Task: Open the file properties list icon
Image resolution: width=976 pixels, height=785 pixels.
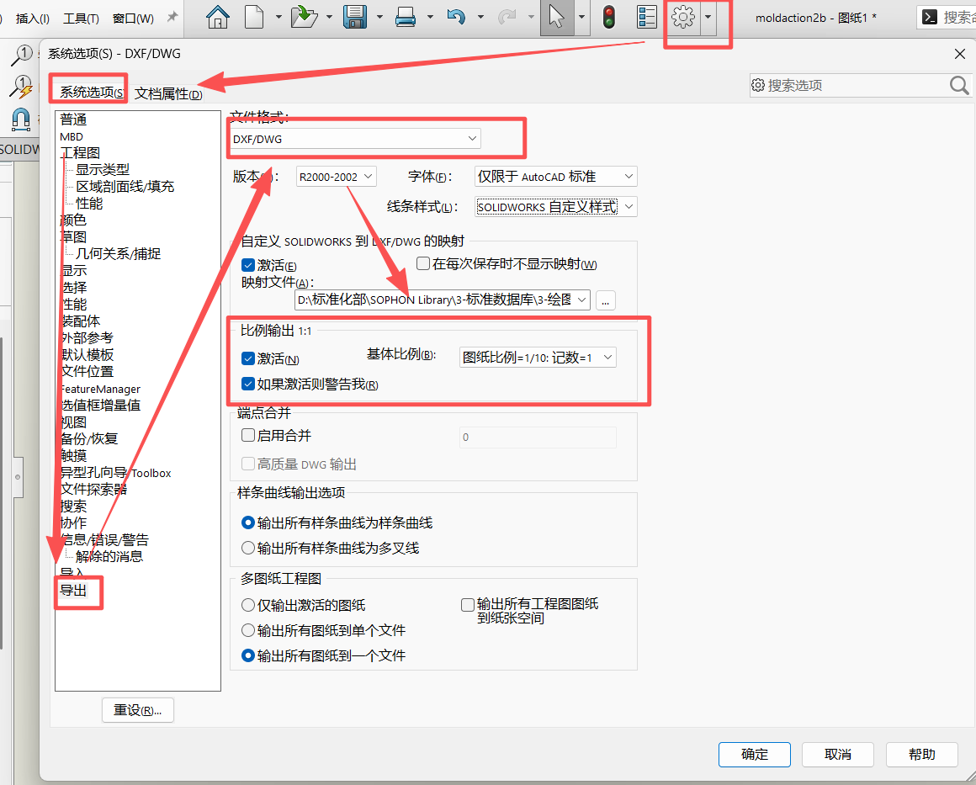Action: pyautogui.click(x=647, y=17)
